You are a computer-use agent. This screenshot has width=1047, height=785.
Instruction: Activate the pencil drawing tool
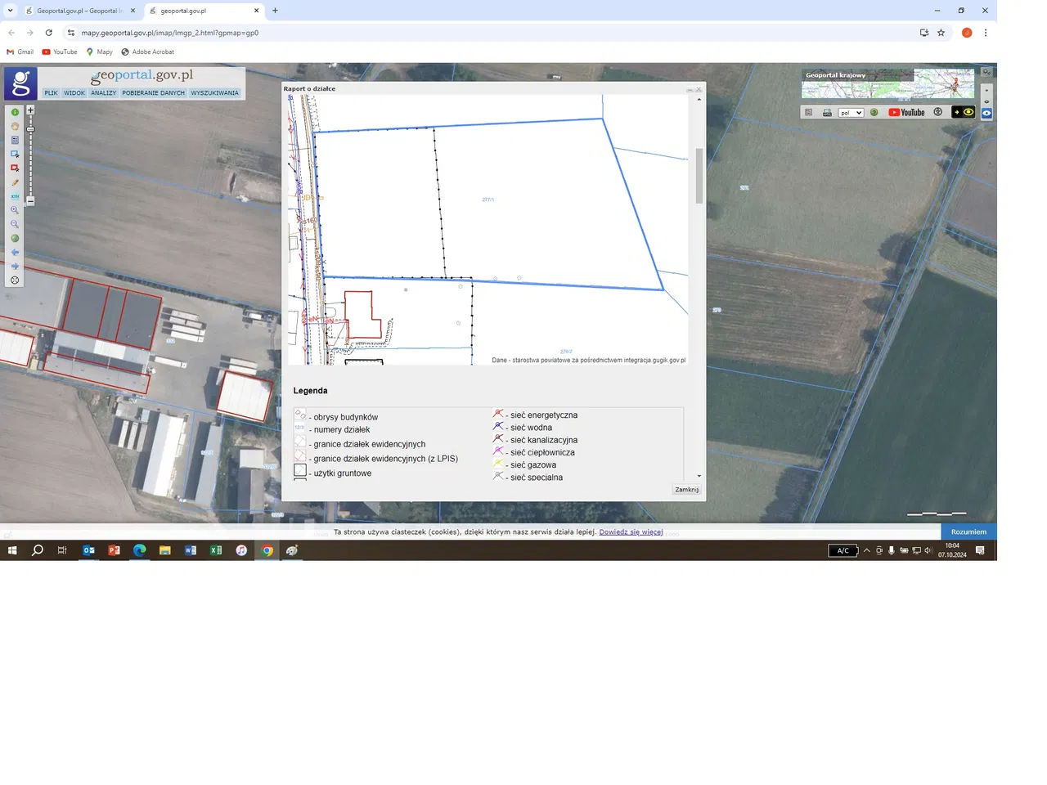click(15, 182)
